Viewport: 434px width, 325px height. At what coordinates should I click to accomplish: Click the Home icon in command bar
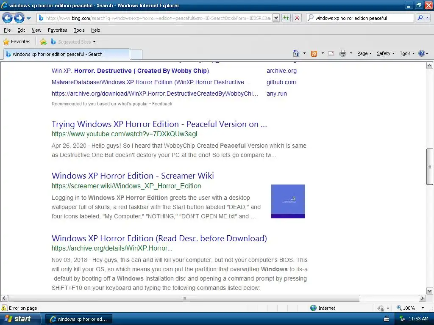click(296, 53)
